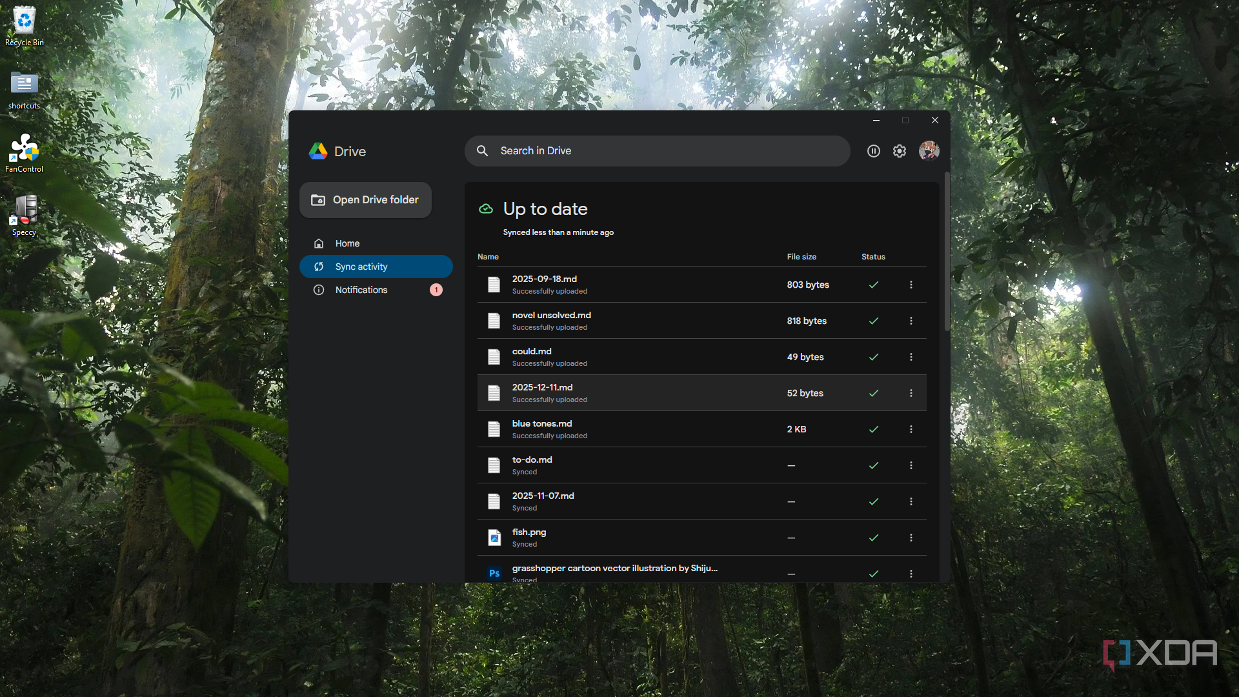Select the to-do.md file name
Viewport: 1239px width, 697px height.
(532, 460)
